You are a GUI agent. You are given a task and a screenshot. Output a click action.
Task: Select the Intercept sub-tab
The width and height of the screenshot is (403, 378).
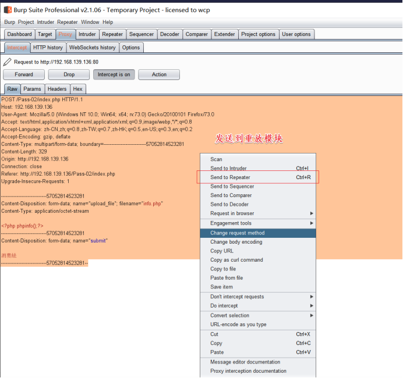pyautogui.click(x=17, y=48)
